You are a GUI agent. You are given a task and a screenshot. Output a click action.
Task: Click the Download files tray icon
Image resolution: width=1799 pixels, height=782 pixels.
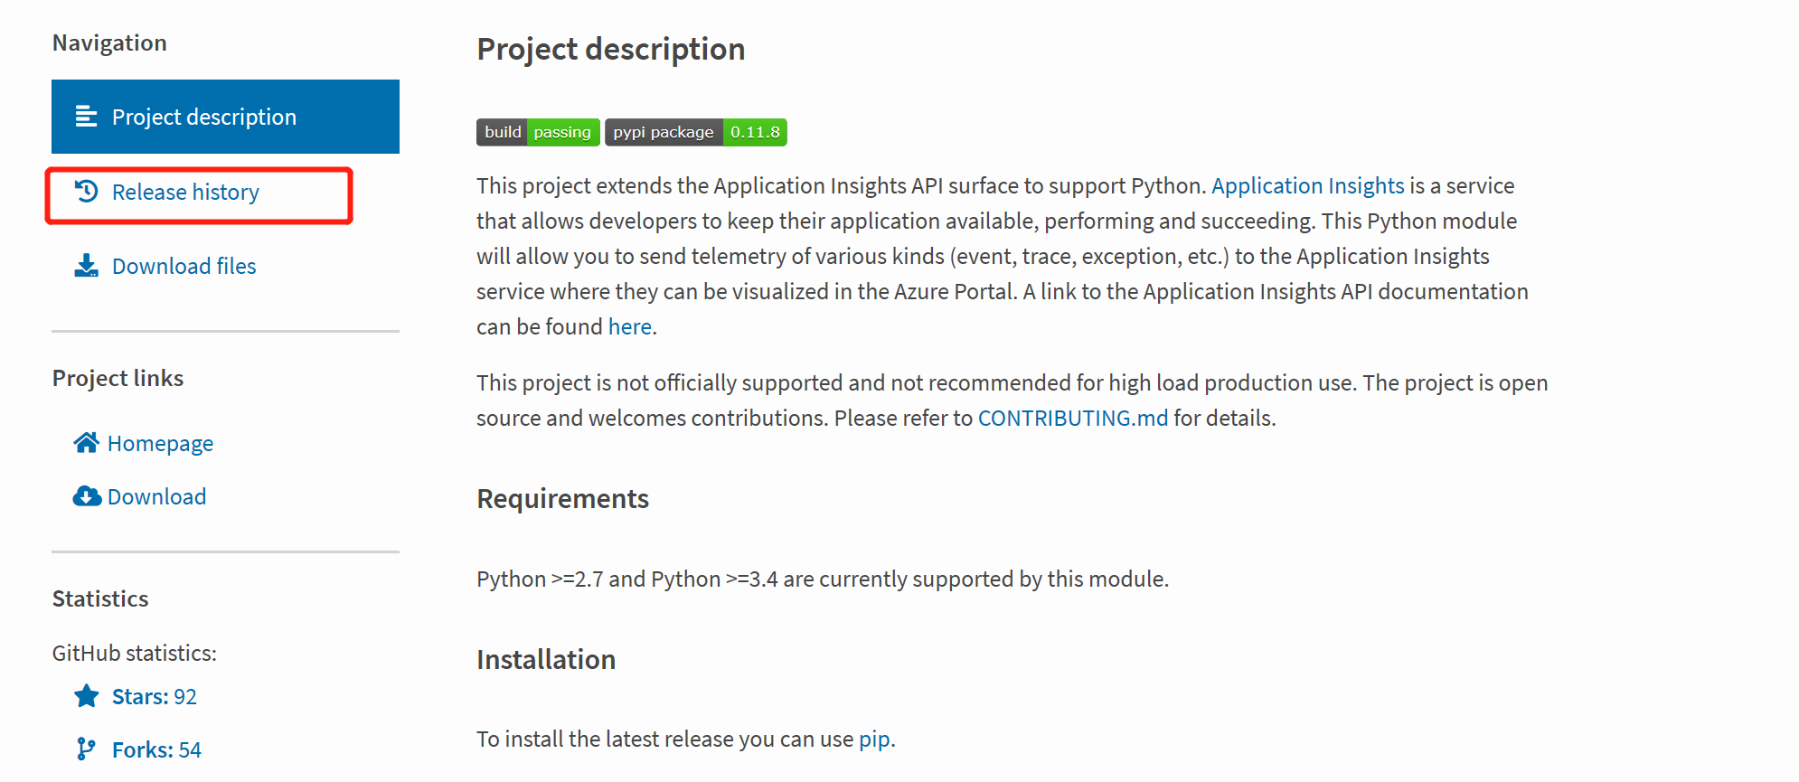[87, 266]
